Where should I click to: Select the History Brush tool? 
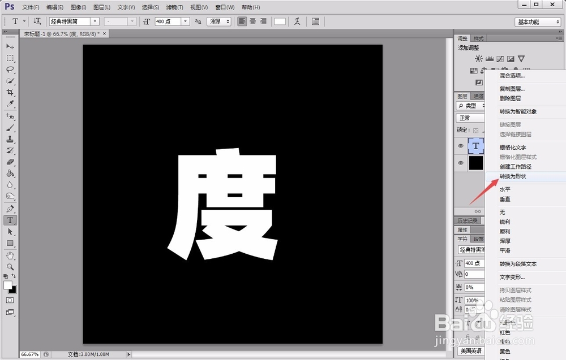pyautogui.click(x=10, y=151)
